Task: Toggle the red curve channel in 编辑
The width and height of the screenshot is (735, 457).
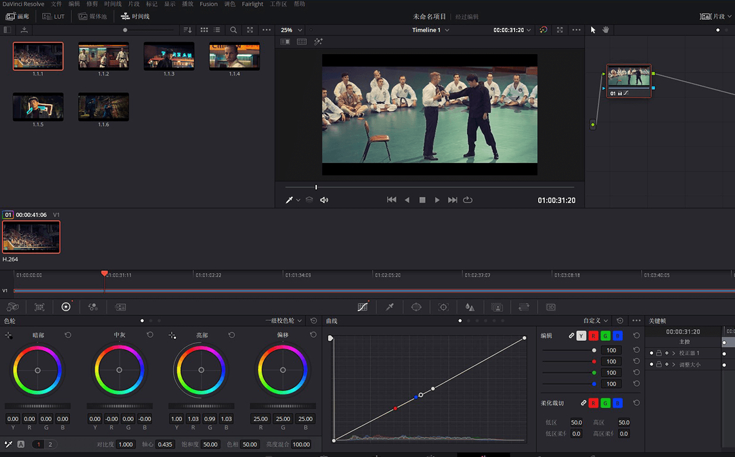Action: pos(593,336)
